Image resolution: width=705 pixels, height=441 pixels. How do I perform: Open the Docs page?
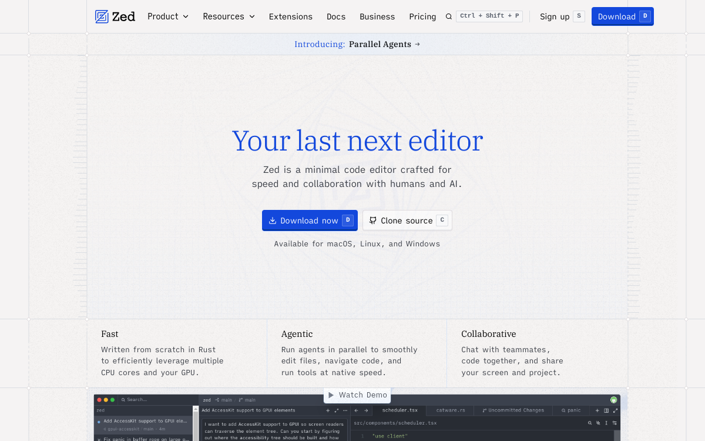pyautogui.click(x=336, y=16)
